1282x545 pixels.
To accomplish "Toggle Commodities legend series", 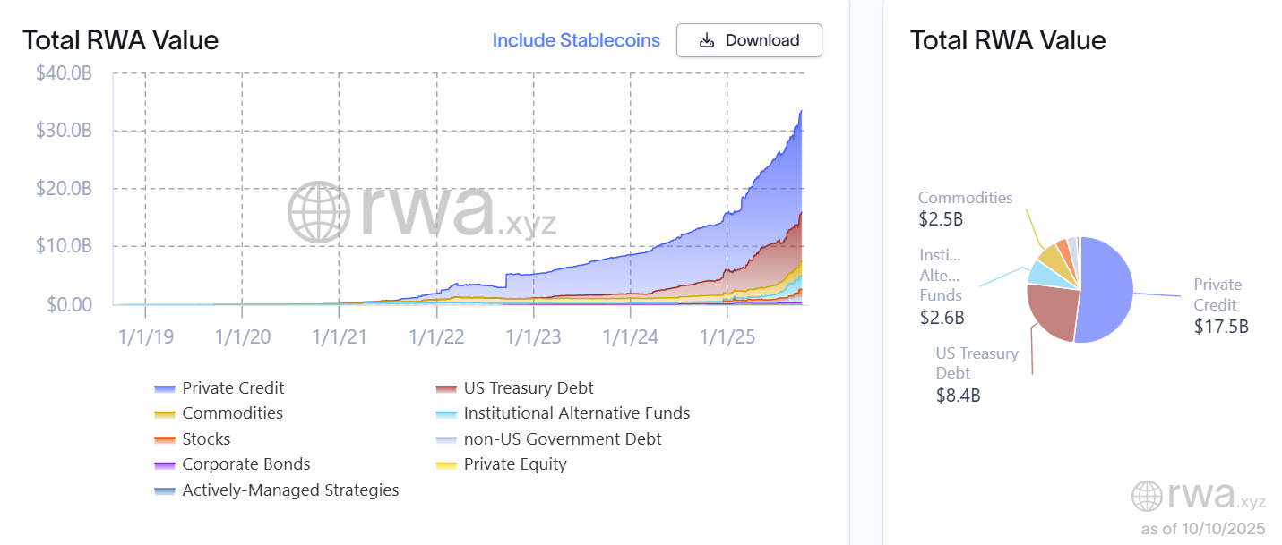I will [x=232, y=413].
